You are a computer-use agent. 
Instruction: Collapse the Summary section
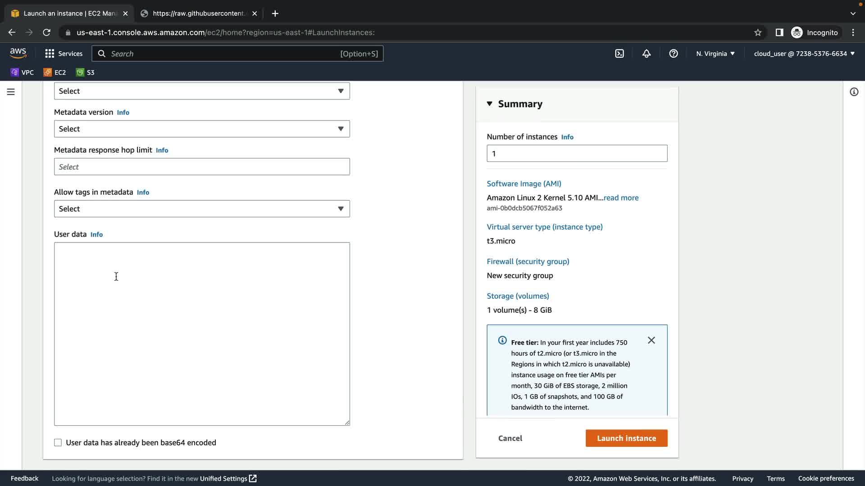click(x=490, y=104)
